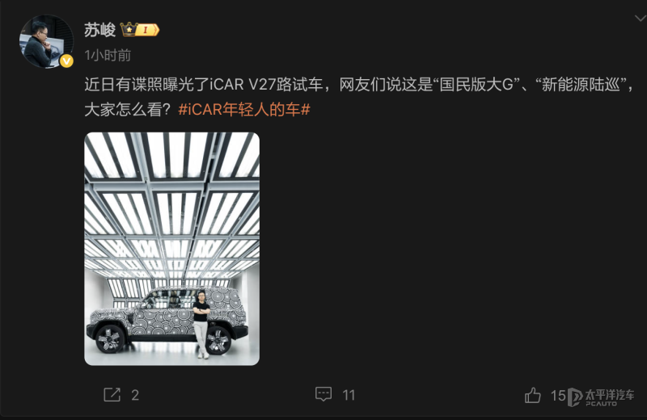
Task: Click the gold crown membership badge
Action: (129, 30)
